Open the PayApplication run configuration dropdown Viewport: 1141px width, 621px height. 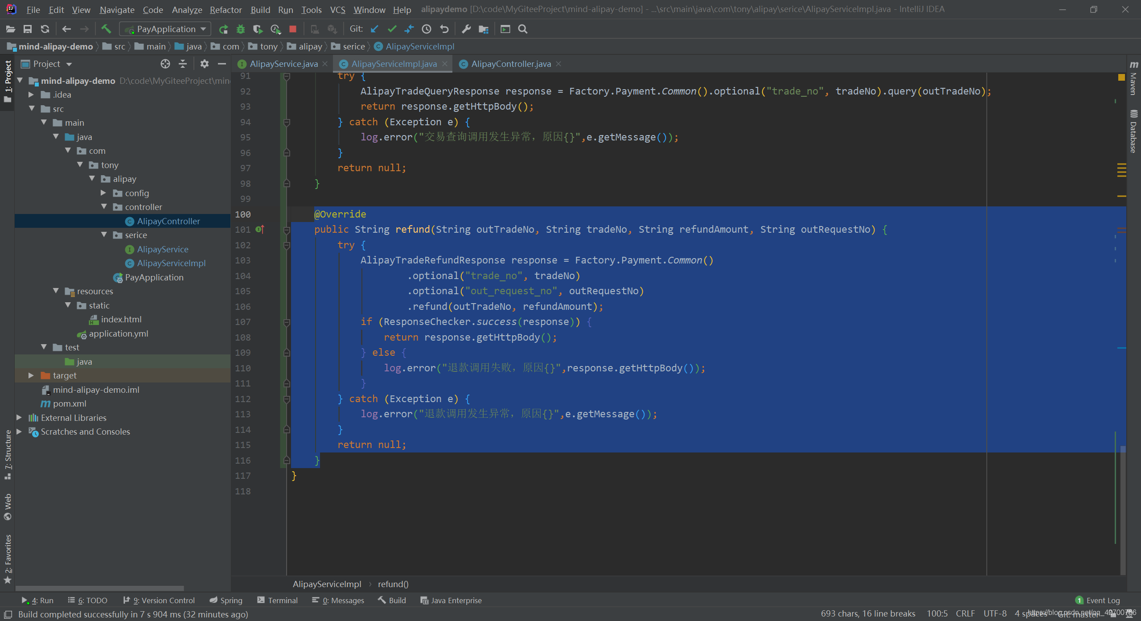pos(166,29)
